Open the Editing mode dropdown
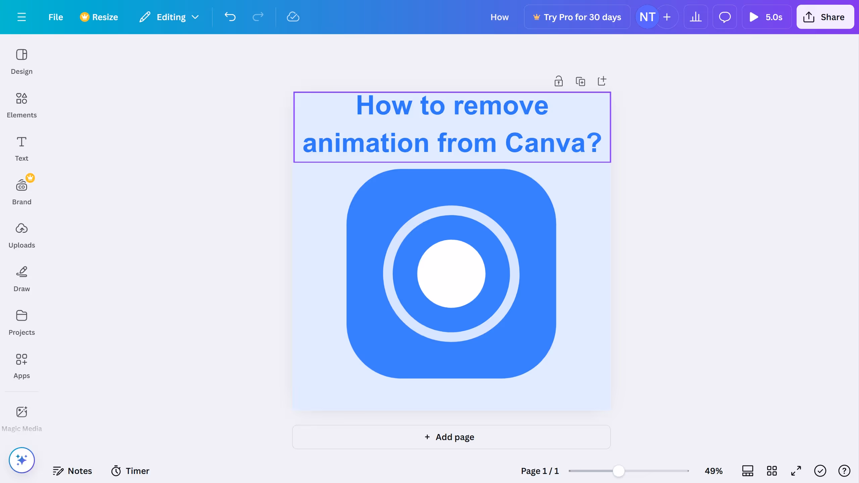859x483 pixels. point(169,17)
